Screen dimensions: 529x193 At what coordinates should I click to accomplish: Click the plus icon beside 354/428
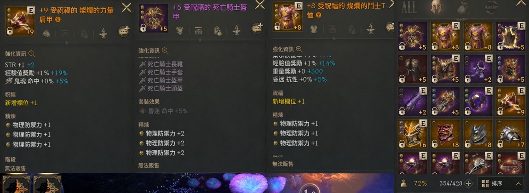(x=468, y=183)
